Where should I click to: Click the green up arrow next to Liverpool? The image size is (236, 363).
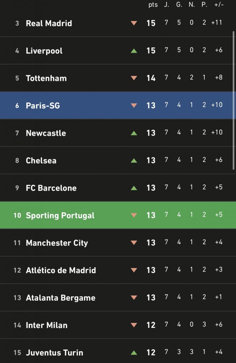pos(134,50)
